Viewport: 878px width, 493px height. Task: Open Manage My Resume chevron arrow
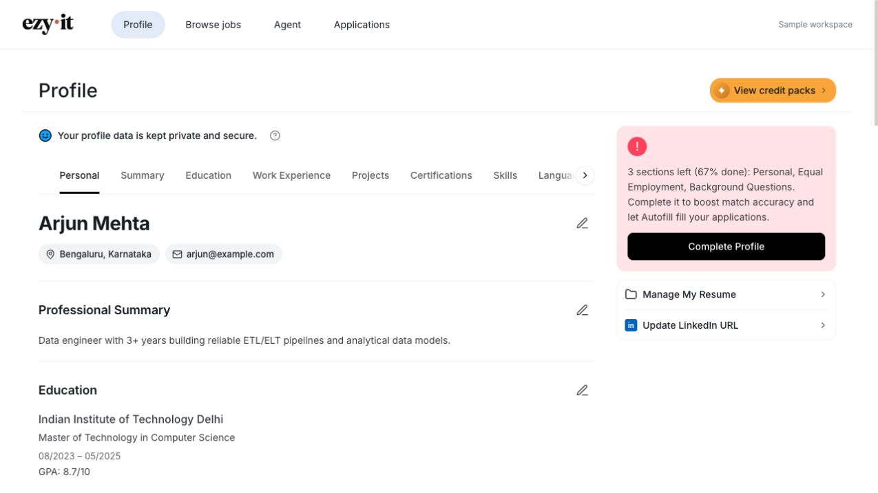tap(823, 294)
